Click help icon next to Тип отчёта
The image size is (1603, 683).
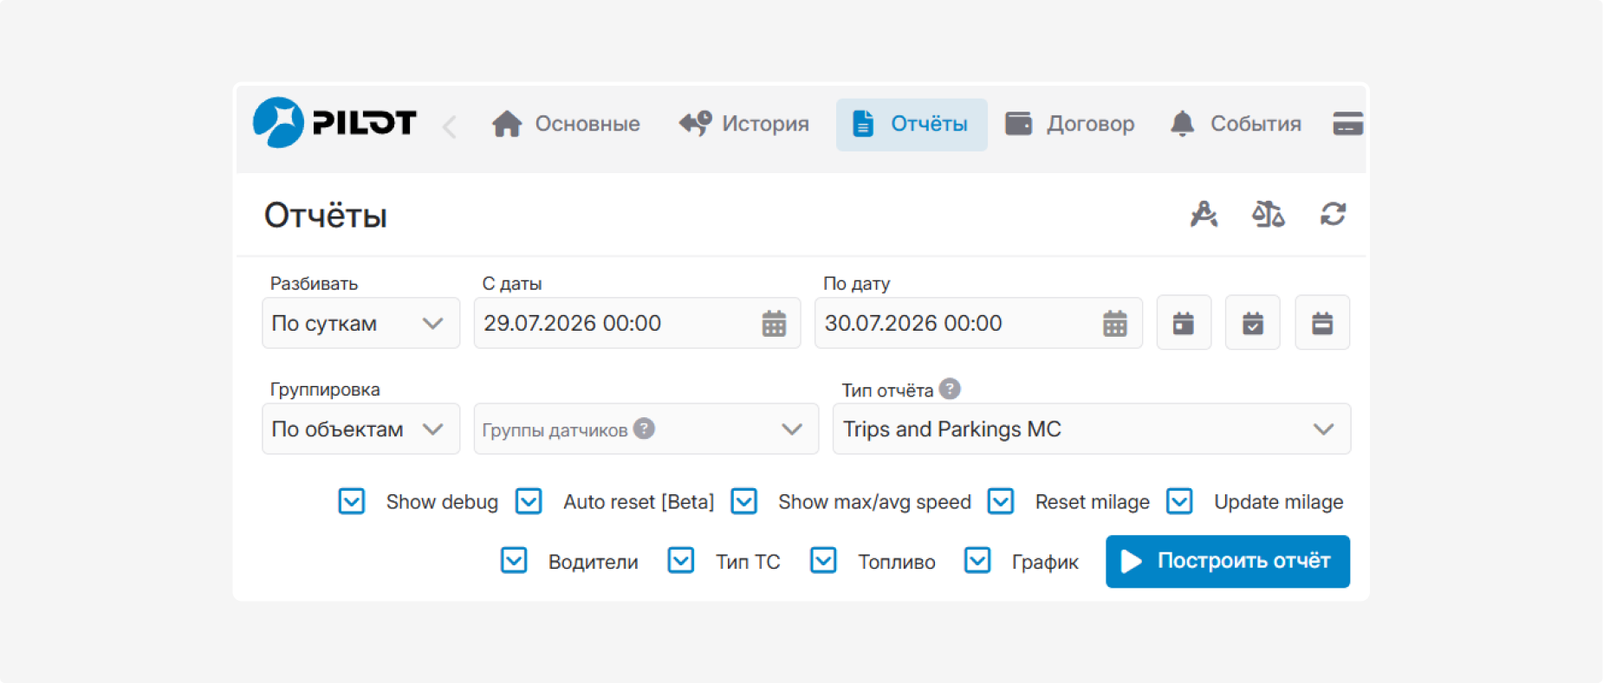950,389
